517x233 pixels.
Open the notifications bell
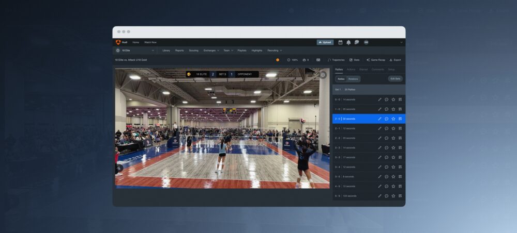pos(348,42)
